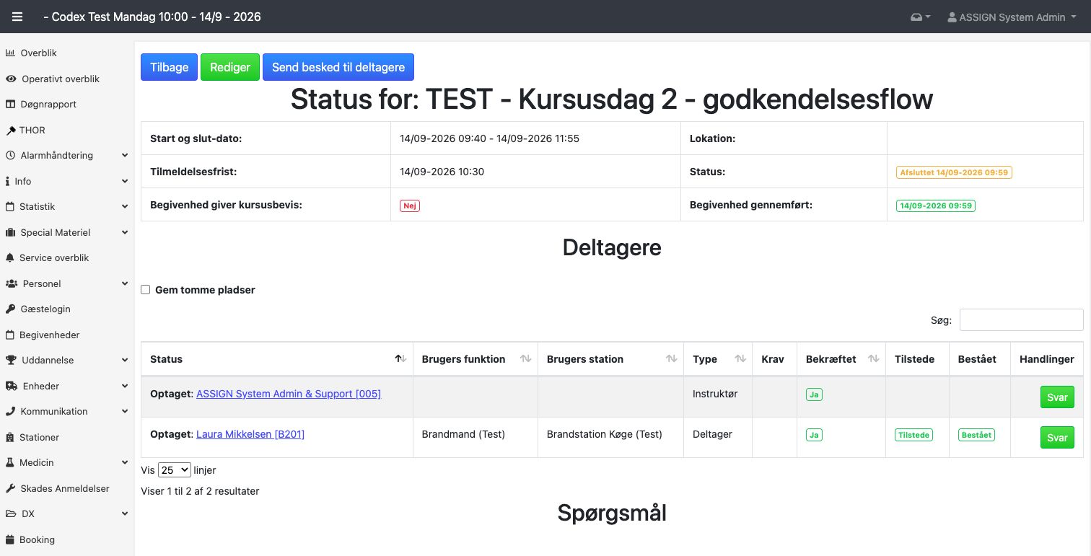
Task: Click the Enheder truck icon
Action: tap(12, 386)
